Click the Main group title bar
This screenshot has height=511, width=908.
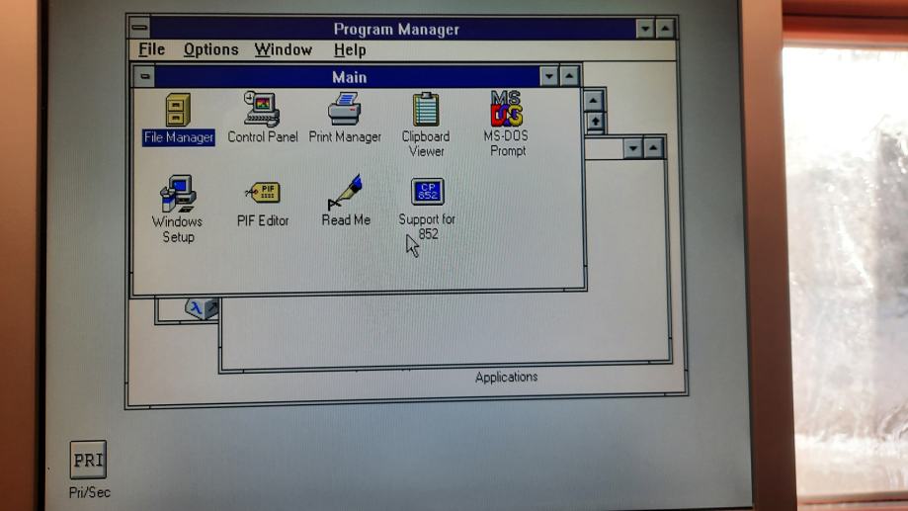348,76
